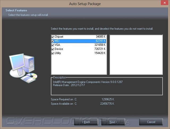Viewport: 170px width, 129px height.
Task: Cancel the Auto Setup Package installer
Action: (x=151, y=122)
